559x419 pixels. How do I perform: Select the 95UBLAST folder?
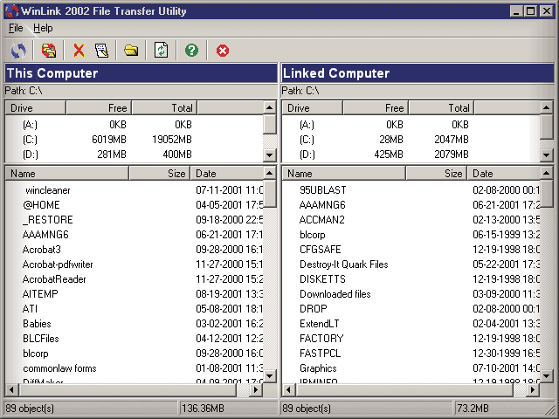(x=322, y=190)
